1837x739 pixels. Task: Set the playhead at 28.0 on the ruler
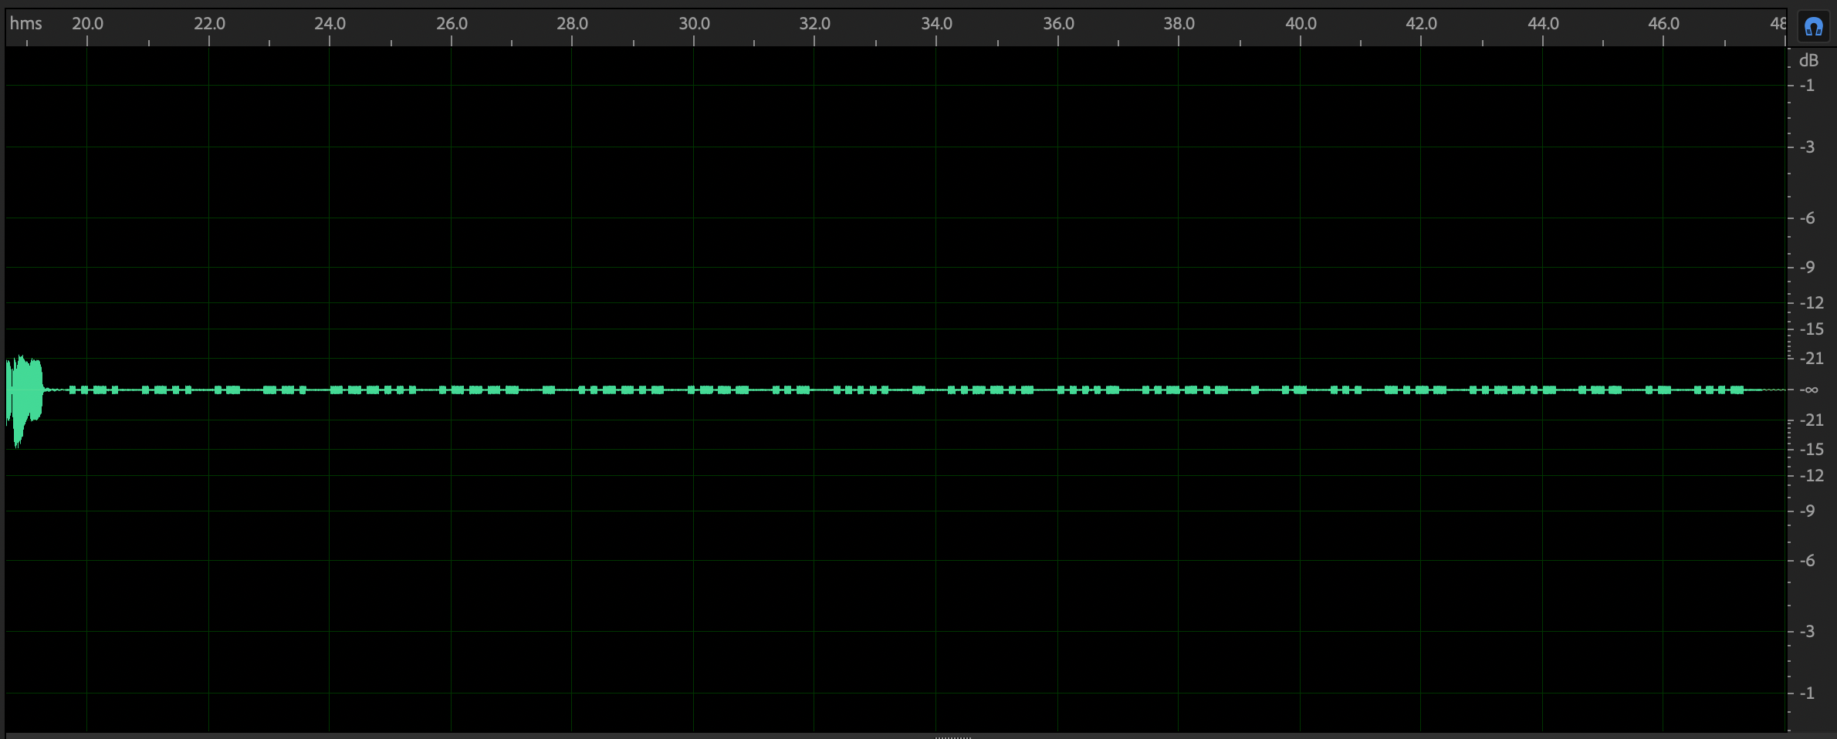(572, 24)
